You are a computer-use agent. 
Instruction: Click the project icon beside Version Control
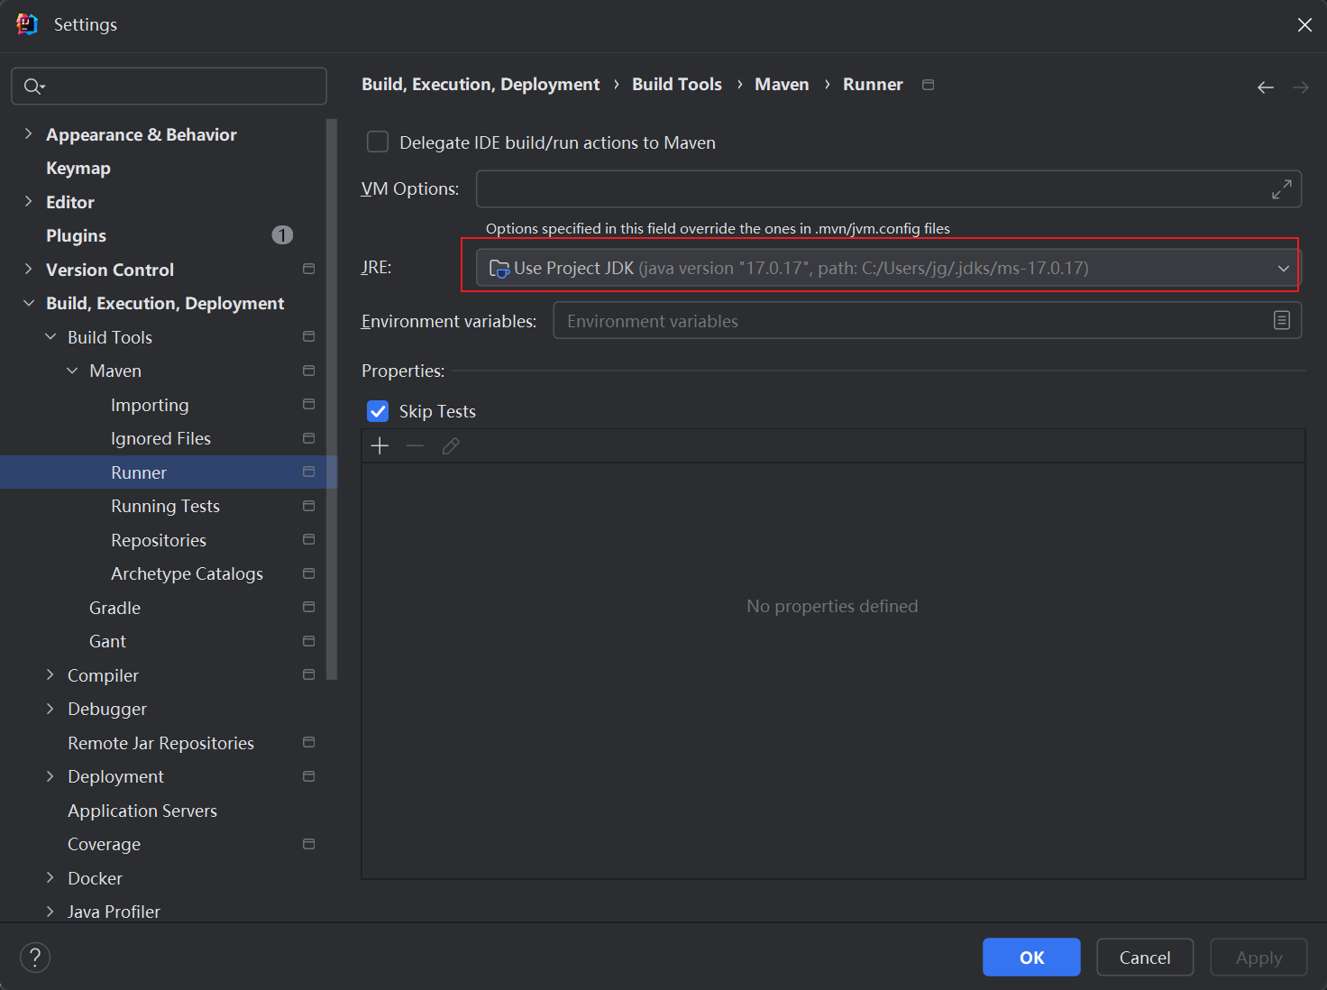point(308,269)
